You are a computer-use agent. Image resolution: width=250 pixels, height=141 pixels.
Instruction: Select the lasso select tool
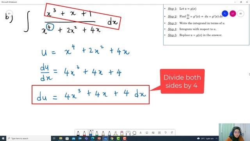point(134,133)
